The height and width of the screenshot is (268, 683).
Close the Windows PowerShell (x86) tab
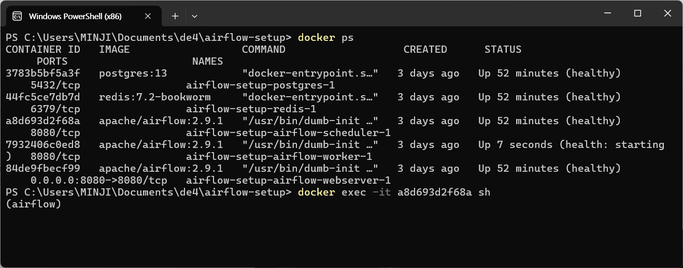click(x=148, y=16)
